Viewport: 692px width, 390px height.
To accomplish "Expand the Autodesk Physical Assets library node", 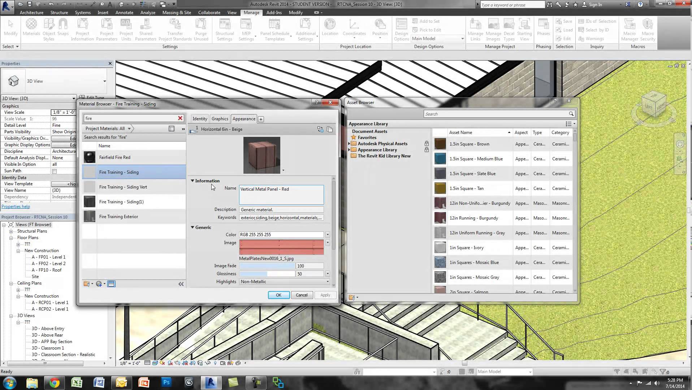I will (349, 144).
